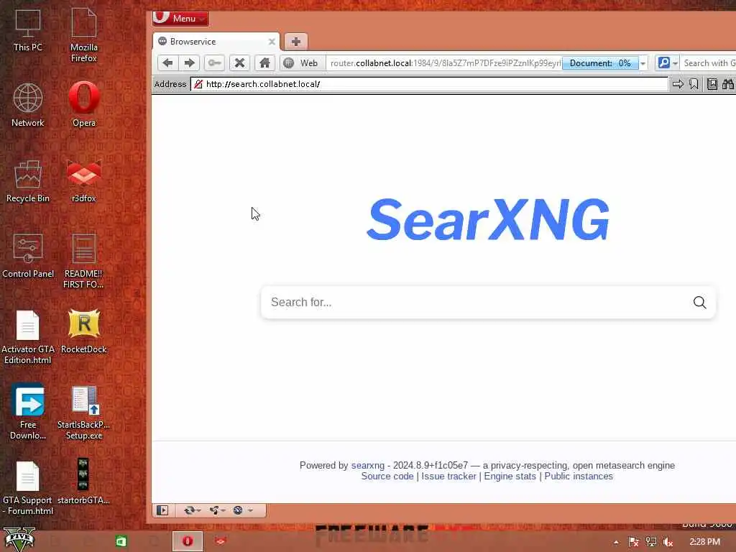Screen dimensions: 736x552
Task: Go forward with the Opera forward arrow
Action: click(190, 63)
